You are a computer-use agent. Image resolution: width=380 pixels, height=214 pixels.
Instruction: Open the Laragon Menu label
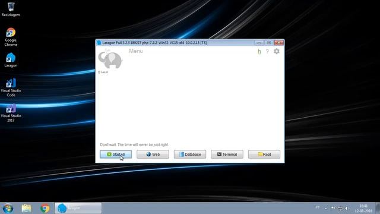[x=136, y=51]
